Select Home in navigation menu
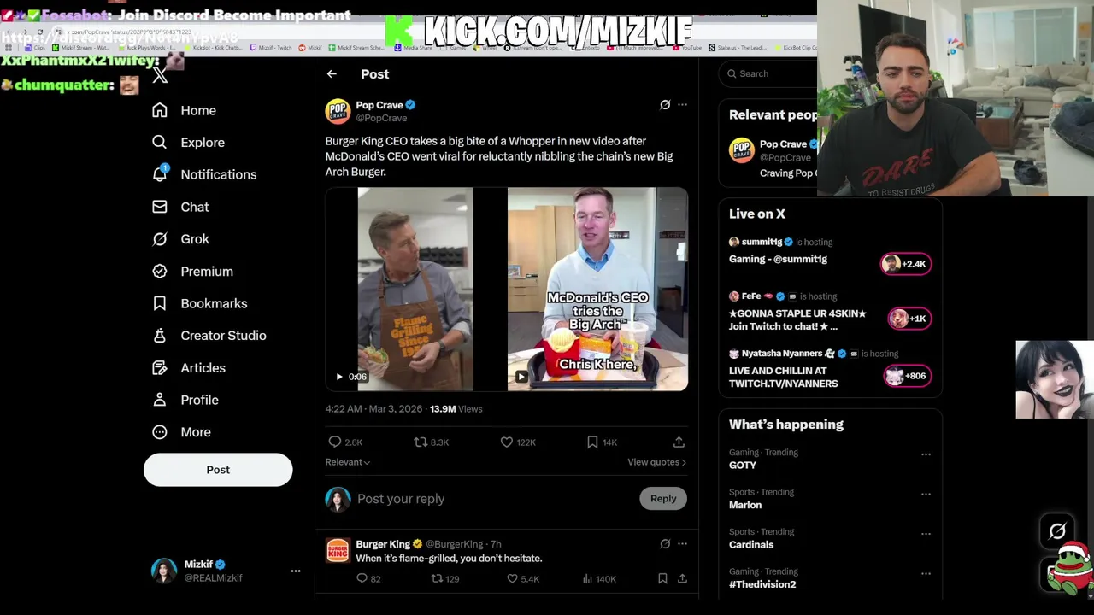The height and width of the screenshot is (615, 1094). point(198,110)
